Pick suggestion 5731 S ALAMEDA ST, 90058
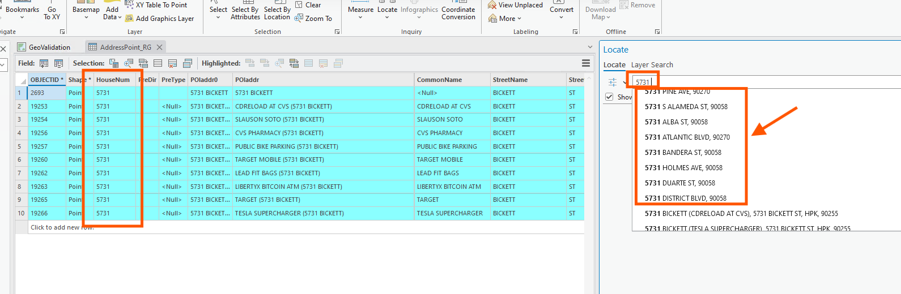Screen dimensions: 901x294 pyautogui.click(x=686, y=107)
